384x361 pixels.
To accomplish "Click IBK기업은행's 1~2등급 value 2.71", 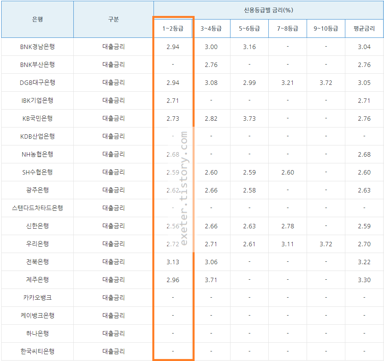I will click(x=173, y=100).
